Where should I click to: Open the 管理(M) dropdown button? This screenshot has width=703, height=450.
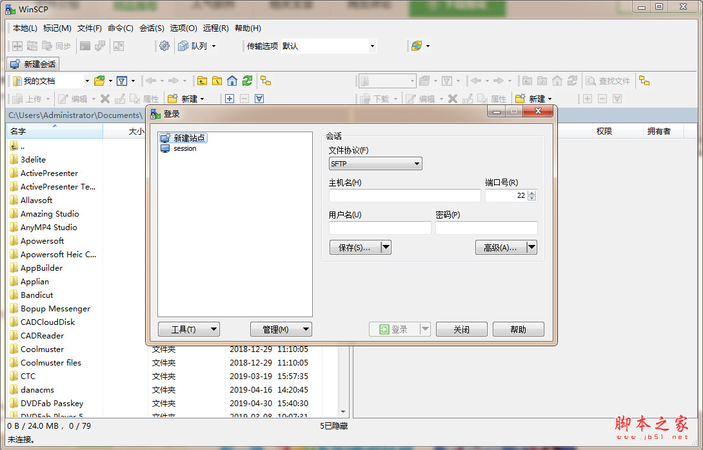tap(281, 329)
